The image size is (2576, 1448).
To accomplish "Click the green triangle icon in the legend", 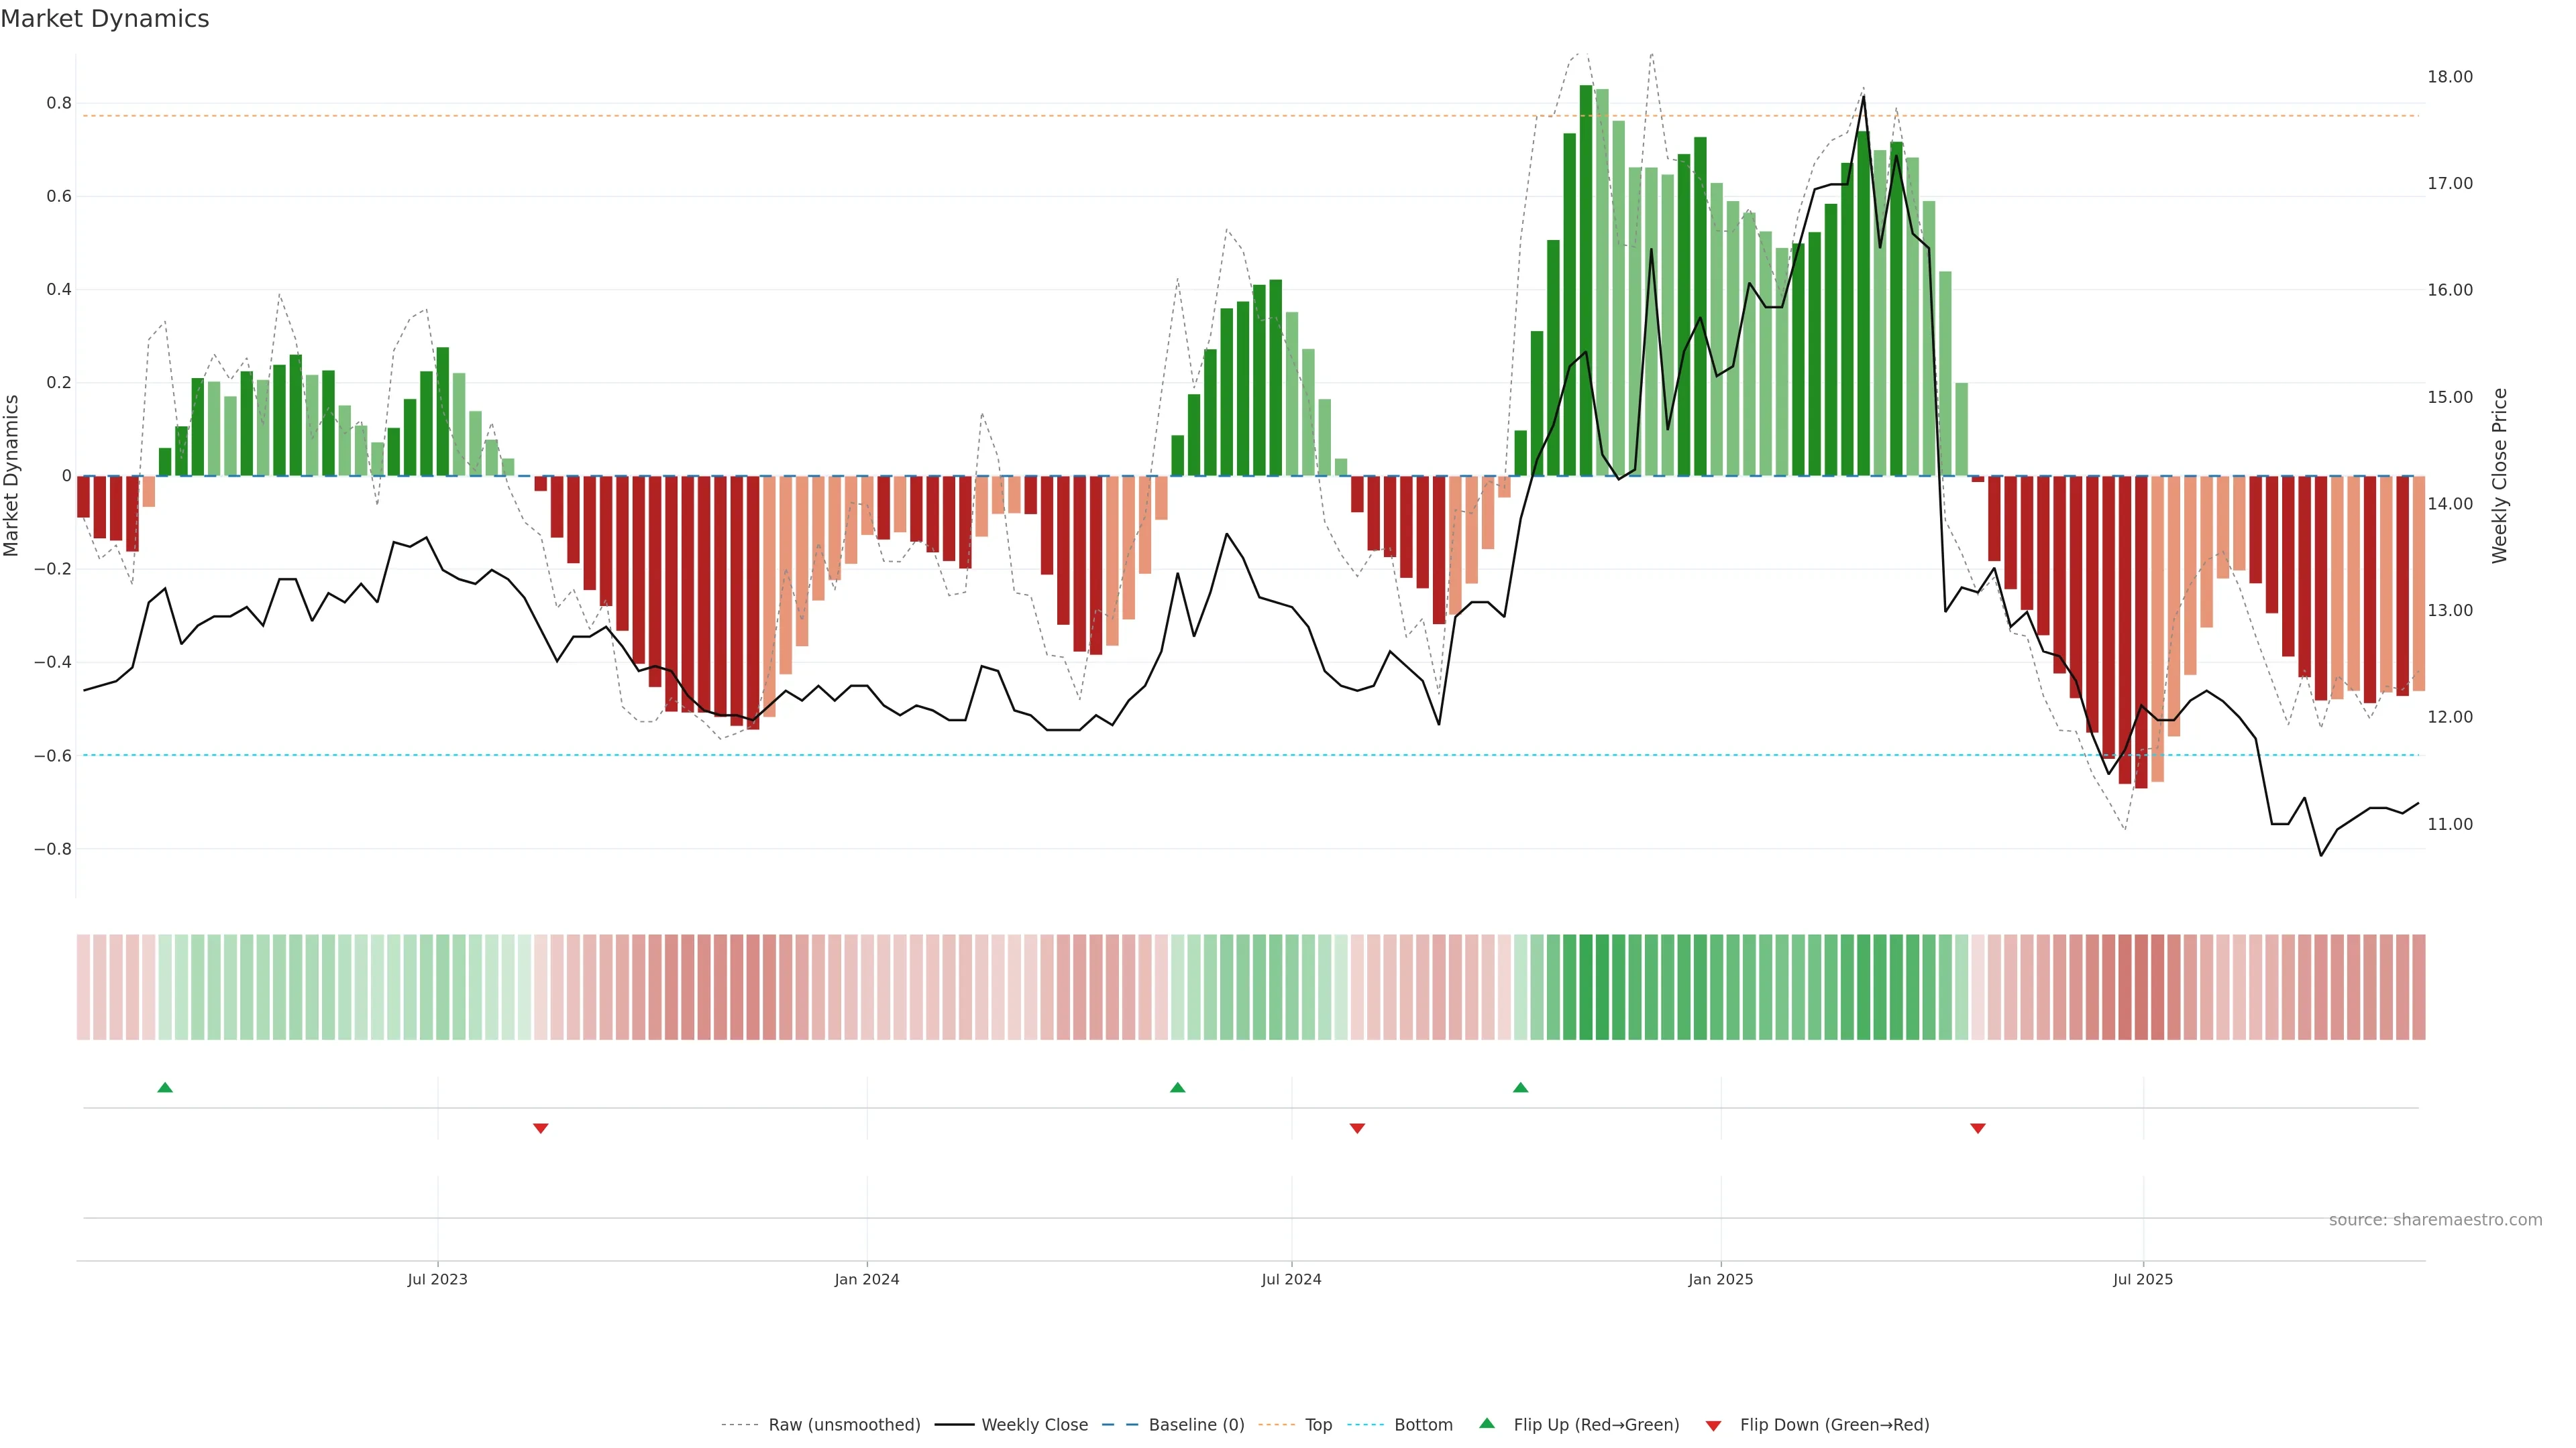I will click(x=1487, y=1424).
